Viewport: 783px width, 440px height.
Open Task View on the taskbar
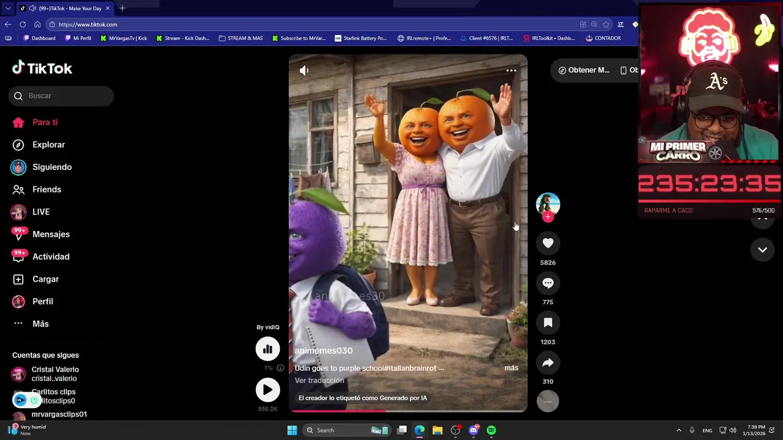[x=402, y=430]
